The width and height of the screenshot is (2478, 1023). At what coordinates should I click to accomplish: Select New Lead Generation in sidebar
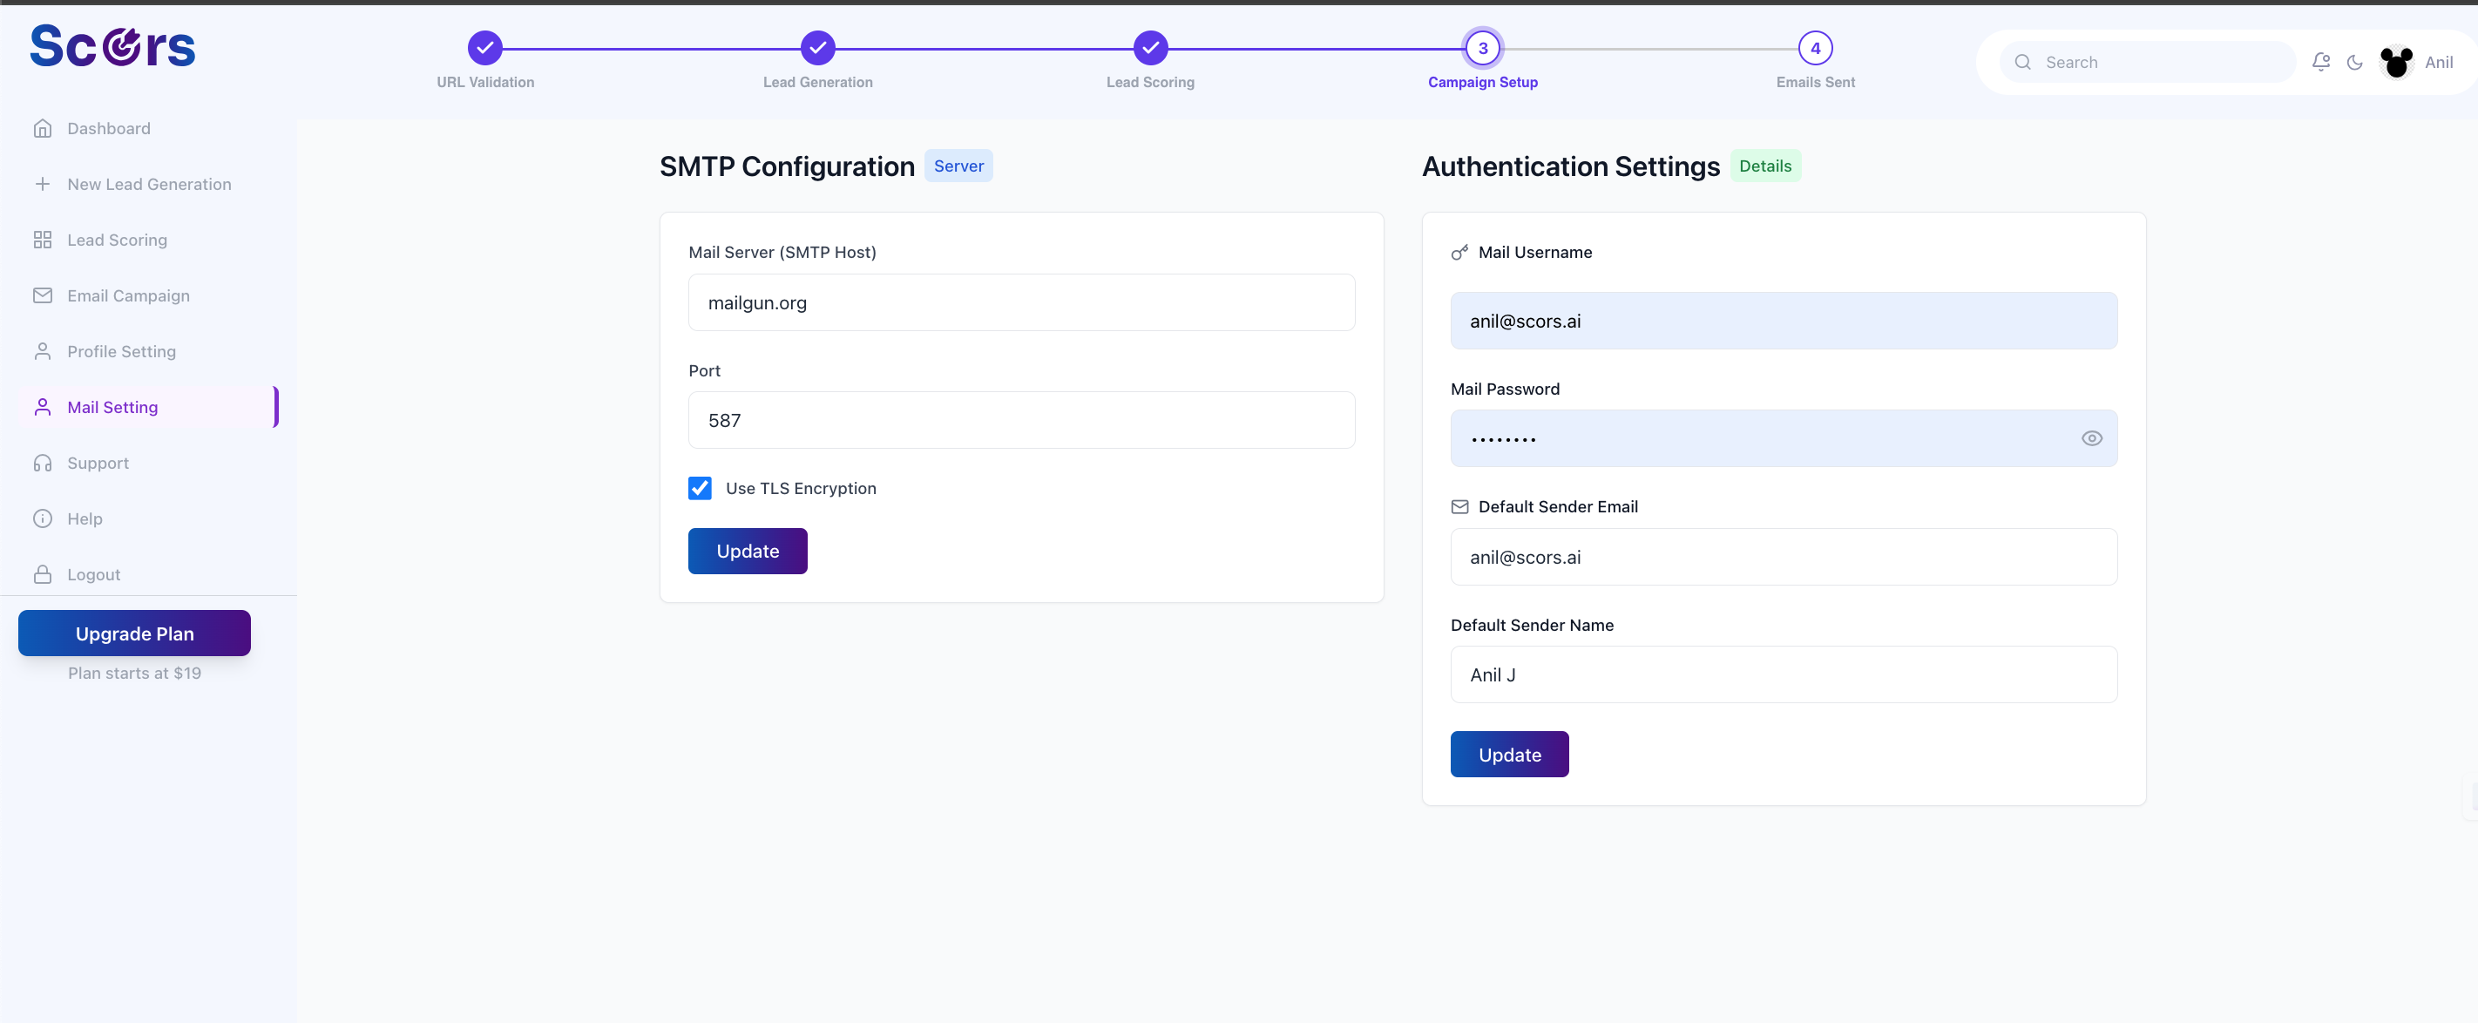click(149, 184)
